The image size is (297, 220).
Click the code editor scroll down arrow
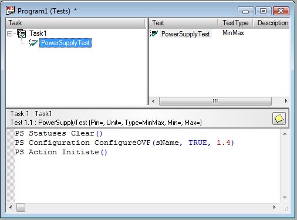[285, 198]
